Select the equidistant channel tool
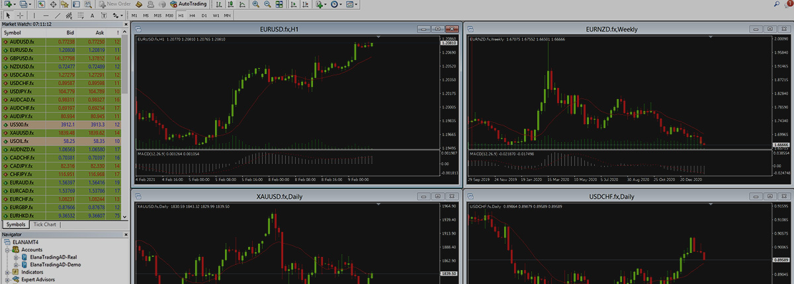The width and height of the screenshot is (794, 284). click(69, 15)
